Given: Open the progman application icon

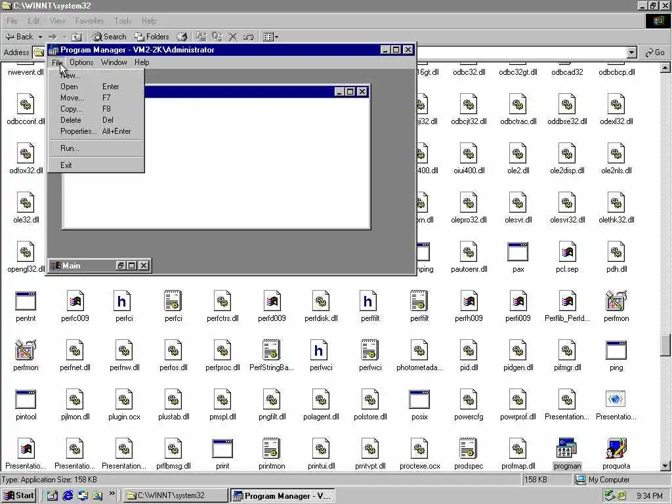Looking at the screenshot, I should coord(567,448).
